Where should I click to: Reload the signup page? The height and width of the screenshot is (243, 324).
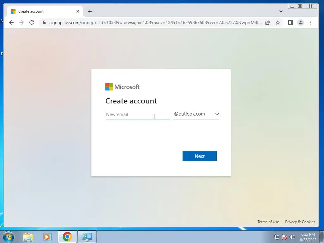(32, 22)
